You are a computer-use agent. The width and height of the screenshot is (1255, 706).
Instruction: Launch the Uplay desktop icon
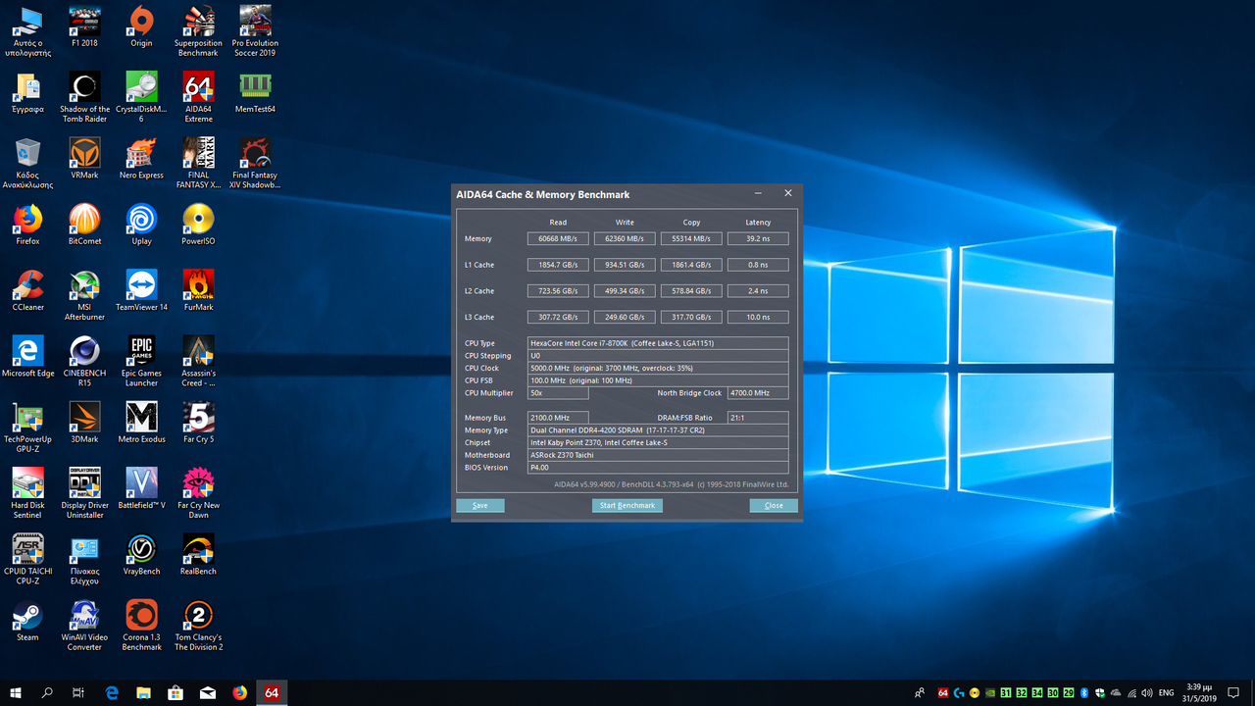[141, 224]
